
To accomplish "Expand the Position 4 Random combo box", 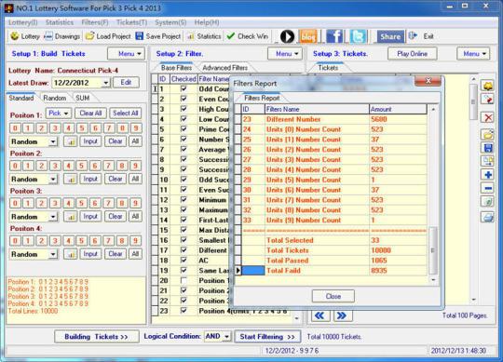I will click(53, 254).
